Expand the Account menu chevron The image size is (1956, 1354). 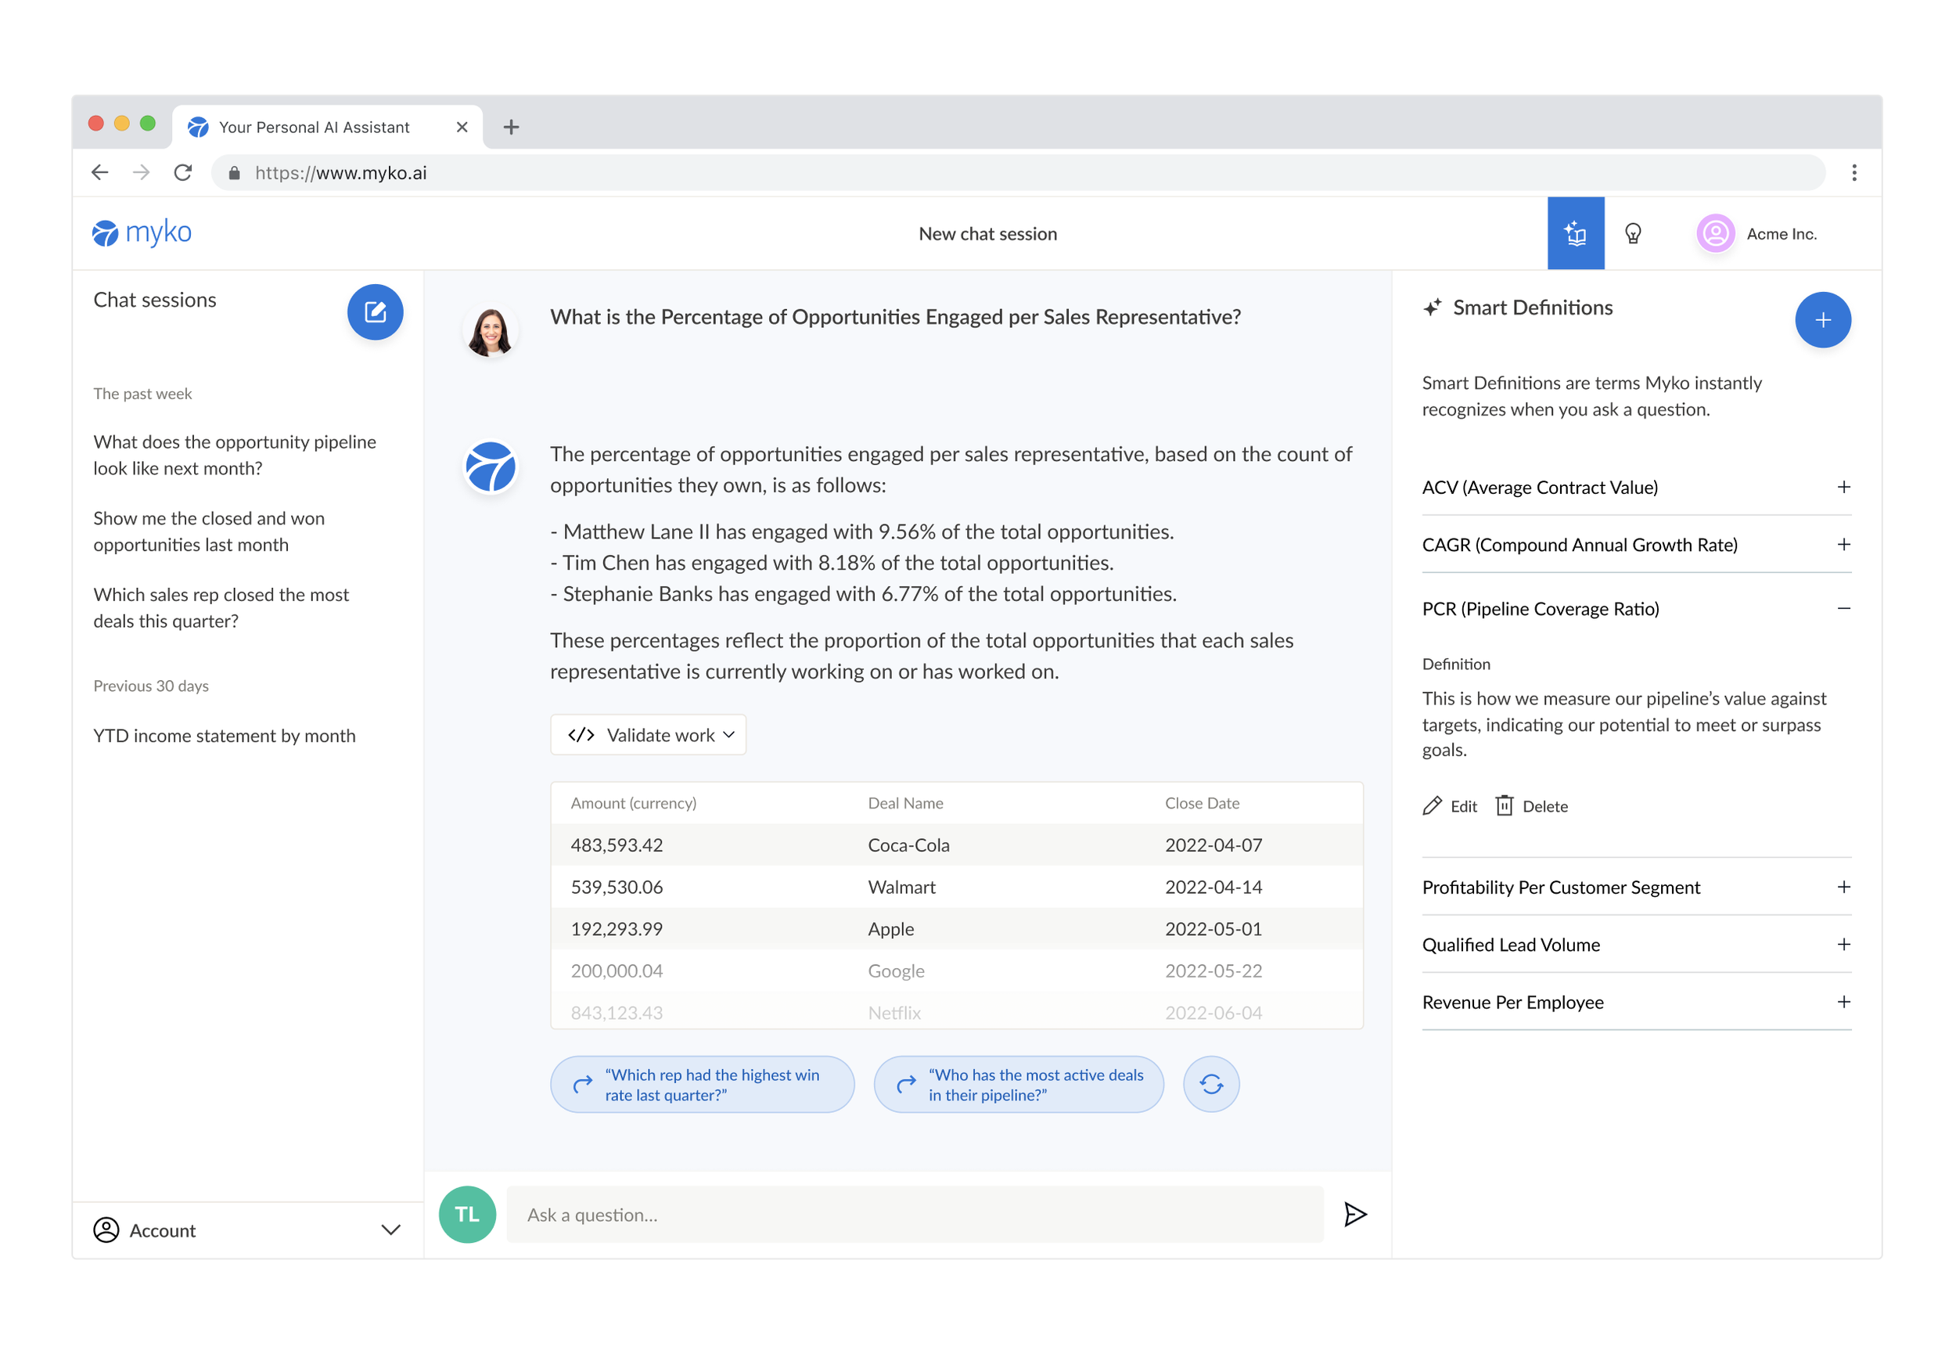click(x=391, y=1230)
